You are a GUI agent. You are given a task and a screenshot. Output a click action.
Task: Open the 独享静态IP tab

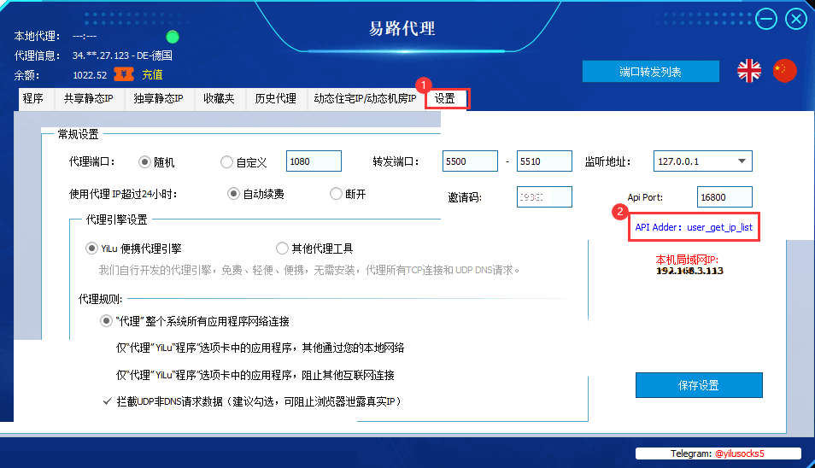point(159,99)
